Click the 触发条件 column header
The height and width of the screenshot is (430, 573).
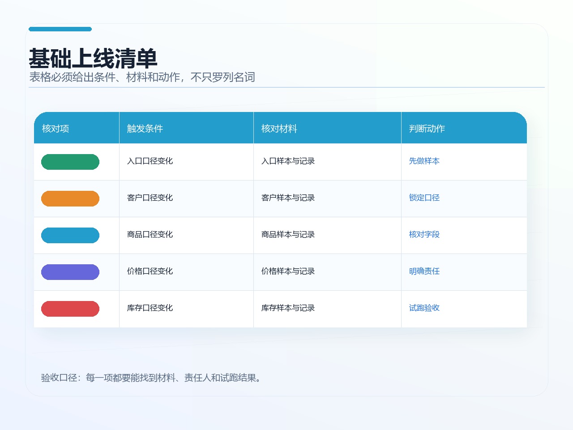click(x=186, y=128)
